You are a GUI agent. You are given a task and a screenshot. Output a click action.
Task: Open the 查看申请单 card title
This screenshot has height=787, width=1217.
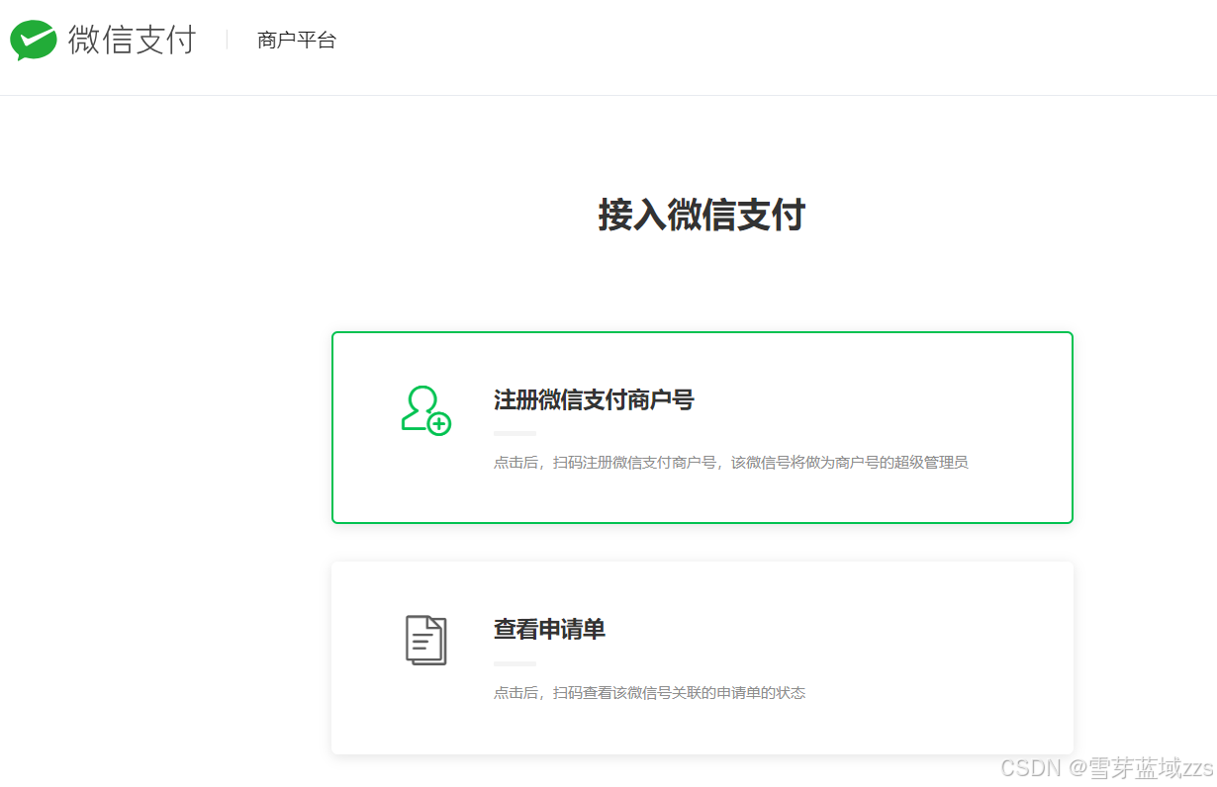click(x=549, y=629)
